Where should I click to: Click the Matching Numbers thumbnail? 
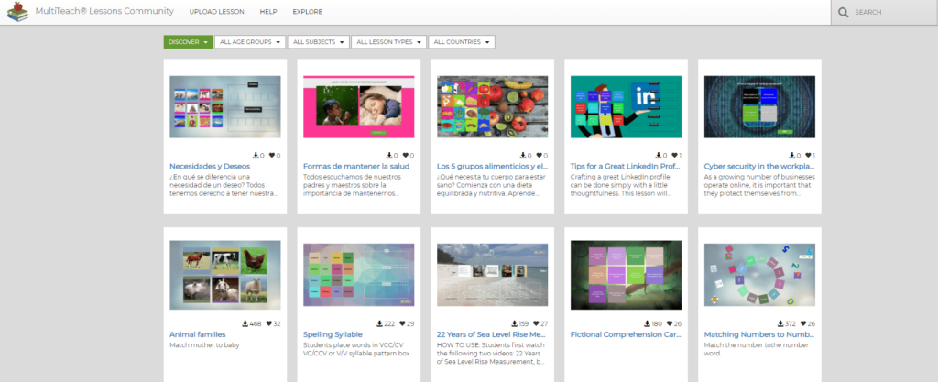759,275
